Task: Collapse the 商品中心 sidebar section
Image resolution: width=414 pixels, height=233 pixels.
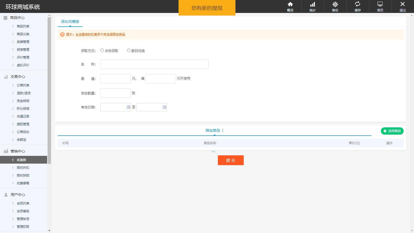Action: [x=17, y=18]
